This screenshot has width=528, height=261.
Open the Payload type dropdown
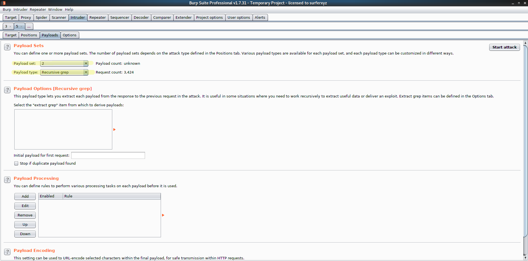click(x=64, y=72)
